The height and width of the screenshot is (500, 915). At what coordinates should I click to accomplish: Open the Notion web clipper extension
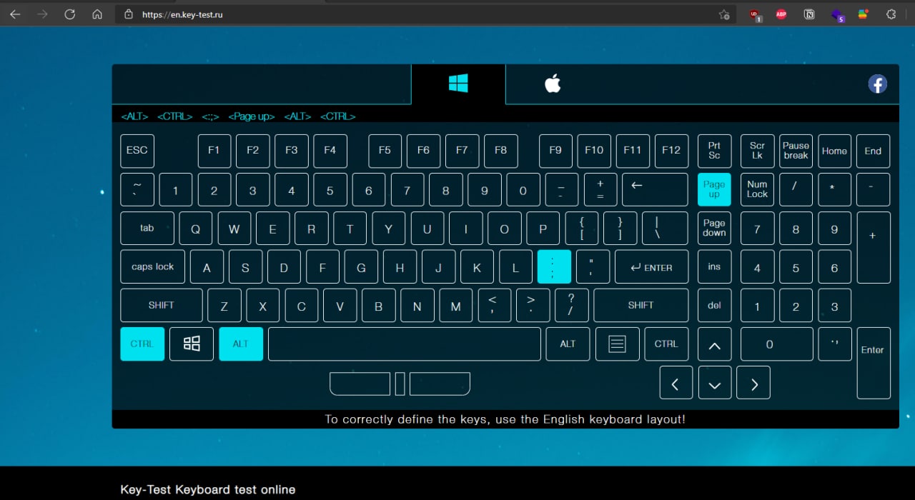click(808, 14)
